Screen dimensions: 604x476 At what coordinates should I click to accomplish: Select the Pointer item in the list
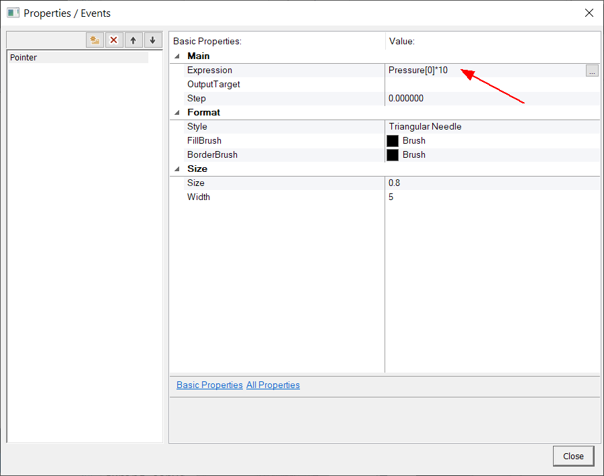pos(23,58)
